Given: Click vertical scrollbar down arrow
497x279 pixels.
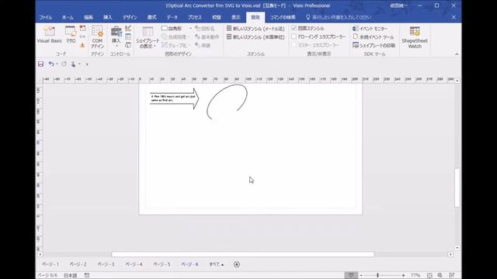Looking at the screenshot, I should tap(457, 248).
